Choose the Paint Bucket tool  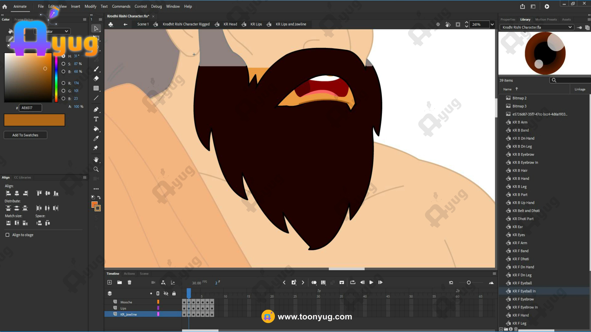[96, 129]
